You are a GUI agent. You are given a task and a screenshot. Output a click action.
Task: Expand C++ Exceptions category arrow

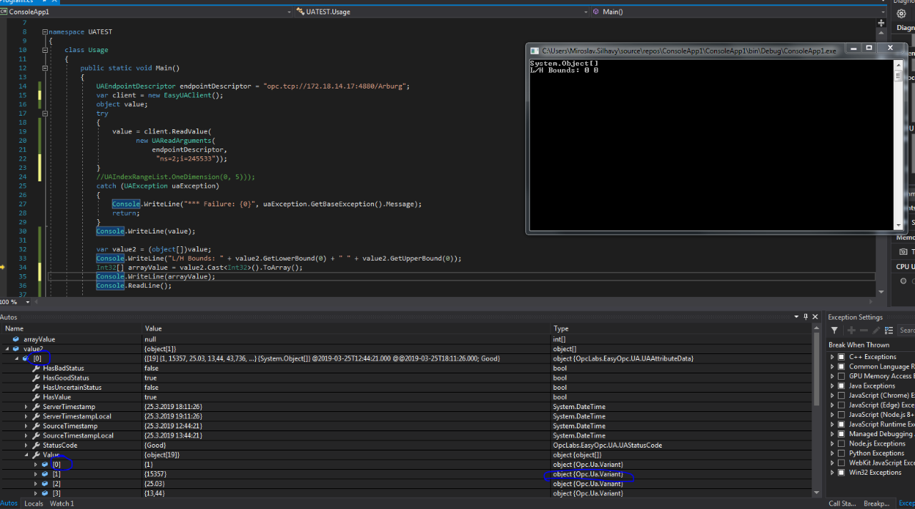pyautogui.click(x=832, y=357)
